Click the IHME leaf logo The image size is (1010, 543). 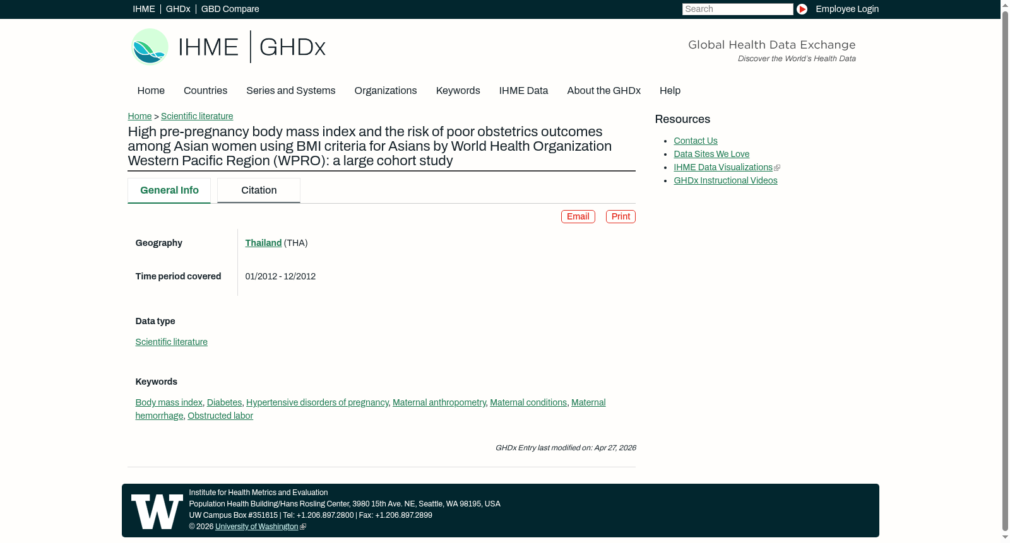pyautogui.click(x=150, y=47)
